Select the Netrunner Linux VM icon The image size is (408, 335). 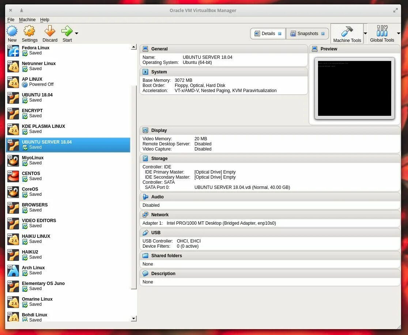pyautogui.click(x=13, y=66)
